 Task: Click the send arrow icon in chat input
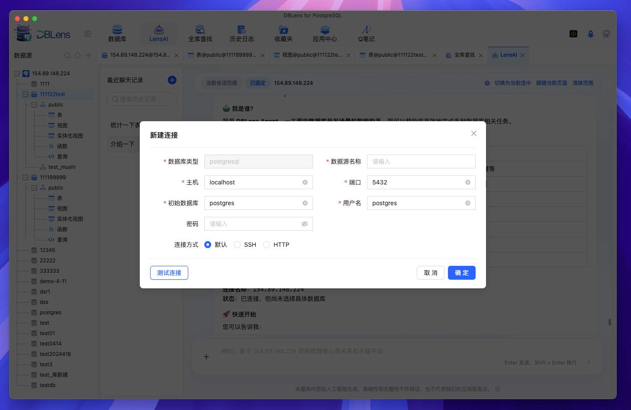[589, 363]
